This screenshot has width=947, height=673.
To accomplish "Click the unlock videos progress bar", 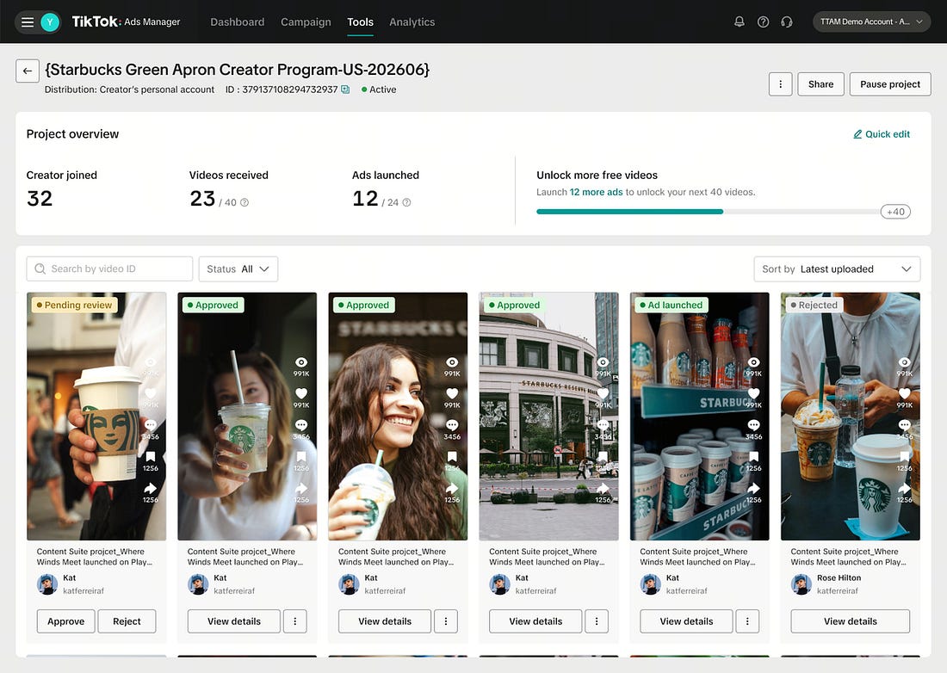I will (x=709, y=212).
